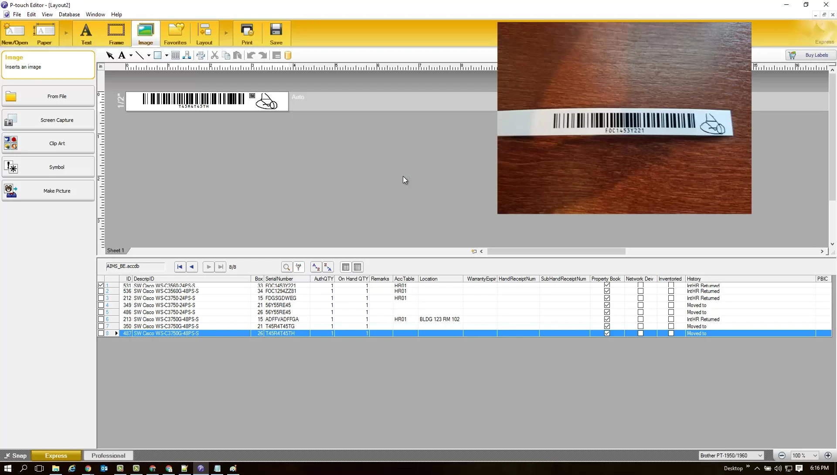Expand ribbon arrow after Paper
Viewport: 837px width, 475px height.
66,33
